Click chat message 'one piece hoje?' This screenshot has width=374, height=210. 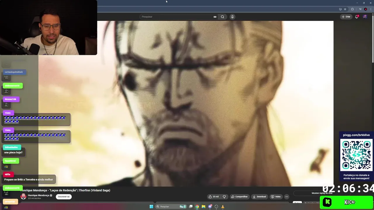[x=13, y=153]
